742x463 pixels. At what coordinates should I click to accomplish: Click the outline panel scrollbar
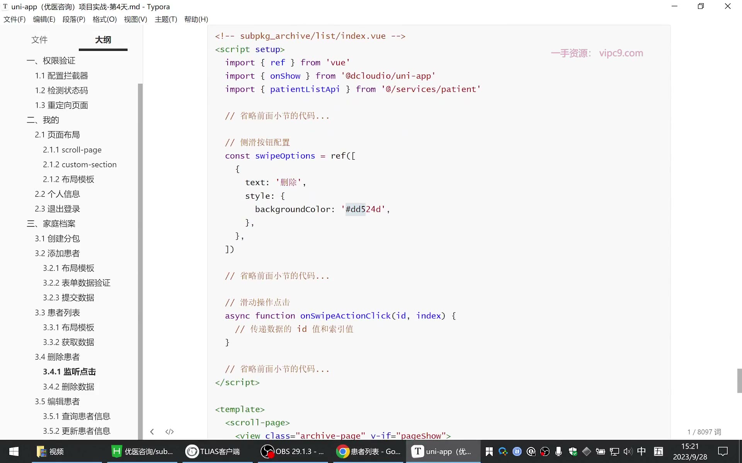pos(140,261)
